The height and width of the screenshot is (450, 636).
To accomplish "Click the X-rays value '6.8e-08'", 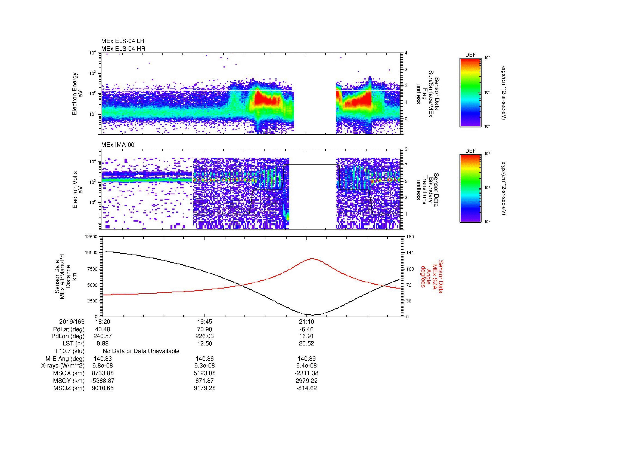I will [x=103, y=366].
